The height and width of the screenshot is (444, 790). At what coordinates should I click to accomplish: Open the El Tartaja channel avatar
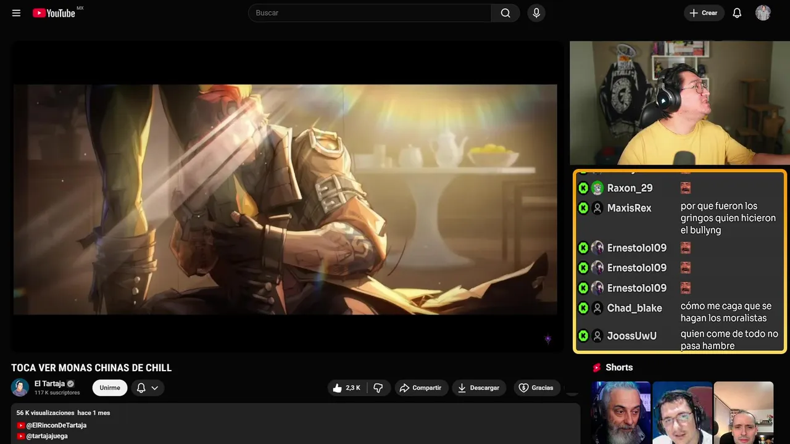(x=20, y=387)
